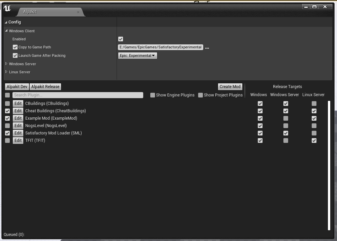This screenshot has width=337, height=241.
Task: Expand the Windows Server group
Action: point(6,64)
